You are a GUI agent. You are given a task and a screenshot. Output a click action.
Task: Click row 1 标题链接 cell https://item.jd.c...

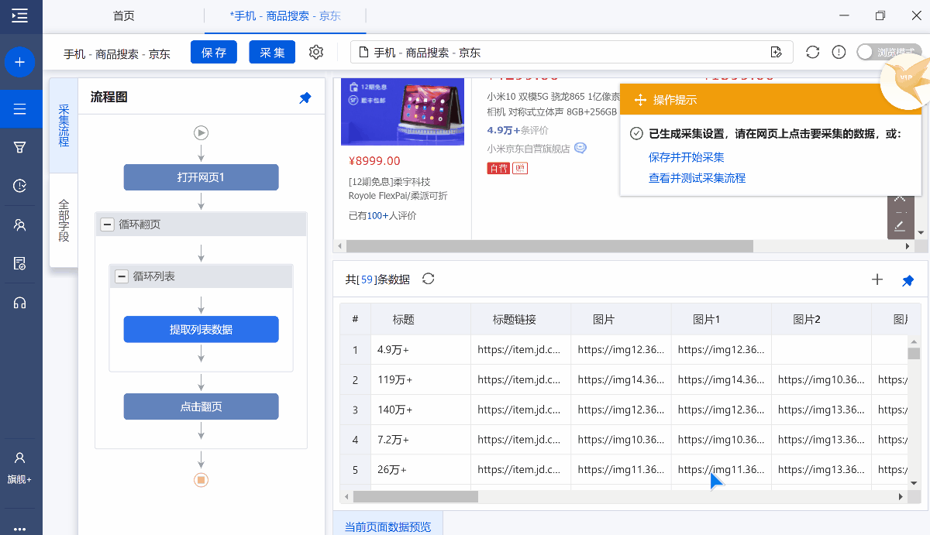520,350
